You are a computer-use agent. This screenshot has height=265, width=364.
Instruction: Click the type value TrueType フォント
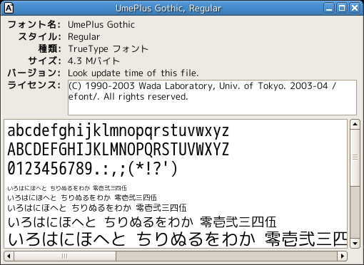(108, 48)
